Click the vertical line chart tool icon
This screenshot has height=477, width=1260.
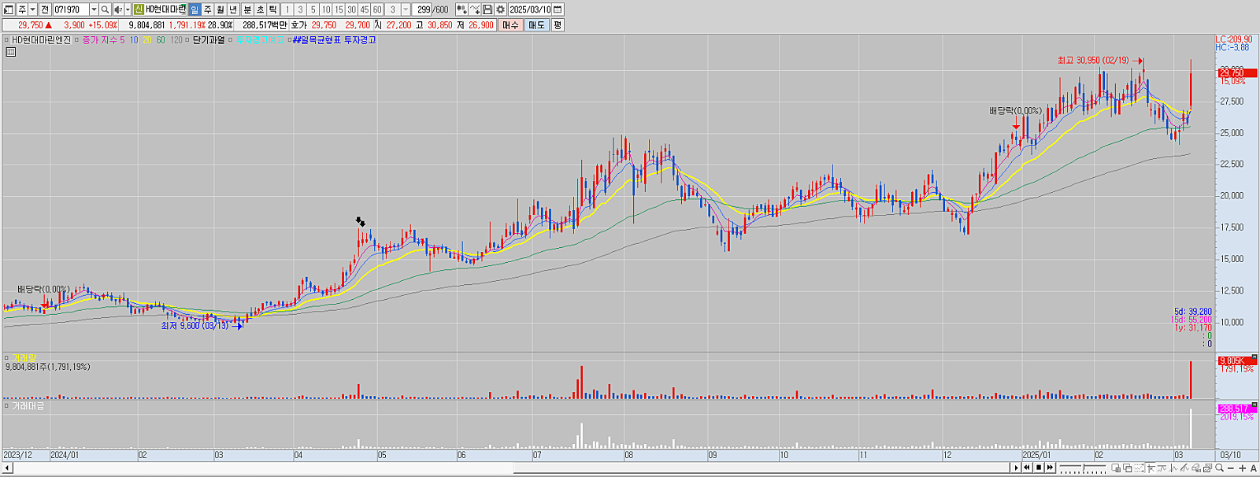1173,468
